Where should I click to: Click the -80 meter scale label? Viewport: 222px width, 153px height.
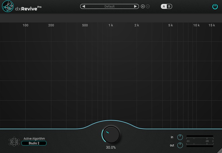click(188, 141)
